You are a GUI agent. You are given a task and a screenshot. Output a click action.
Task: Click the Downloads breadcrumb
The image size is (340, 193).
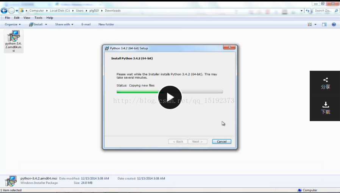click(x=113, y=10)
